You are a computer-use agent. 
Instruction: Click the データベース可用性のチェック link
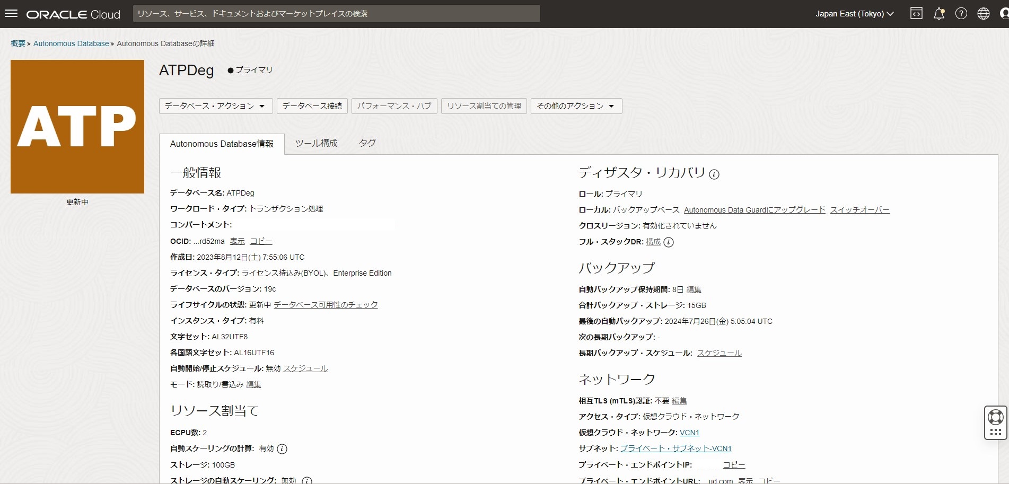tap(326, 305)
